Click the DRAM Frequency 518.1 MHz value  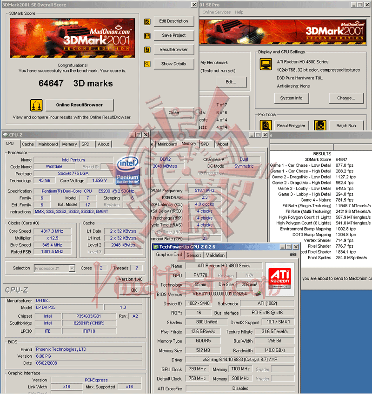point(205,190)
